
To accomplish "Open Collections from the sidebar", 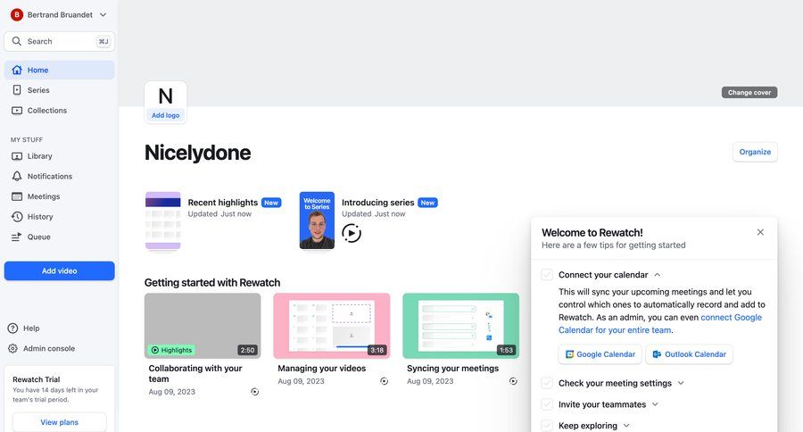I will coord(60,110).
